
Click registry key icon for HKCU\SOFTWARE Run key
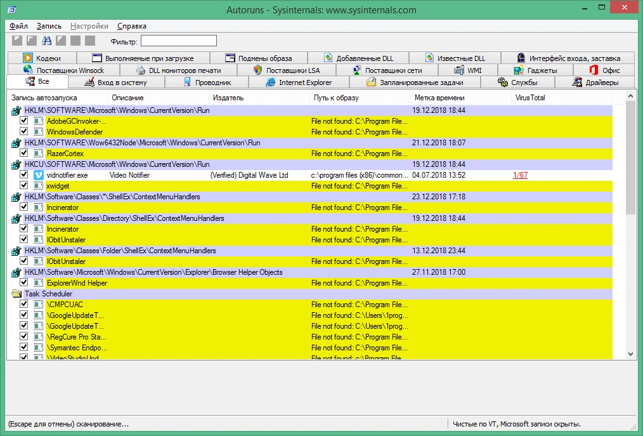(x=16, y=164)
